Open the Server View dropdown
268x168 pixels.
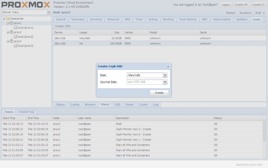49,12
